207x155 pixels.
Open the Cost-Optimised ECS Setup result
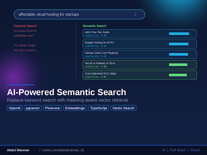coord(140,75)
